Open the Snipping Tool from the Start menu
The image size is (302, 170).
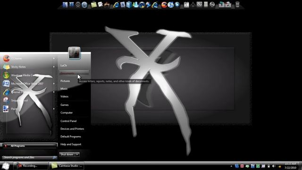pyautogui.click(x=6, y=101)
